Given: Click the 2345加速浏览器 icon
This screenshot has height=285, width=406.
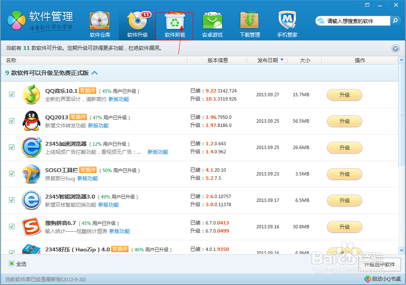Looking at the screenshot, I should click(31, 147).
